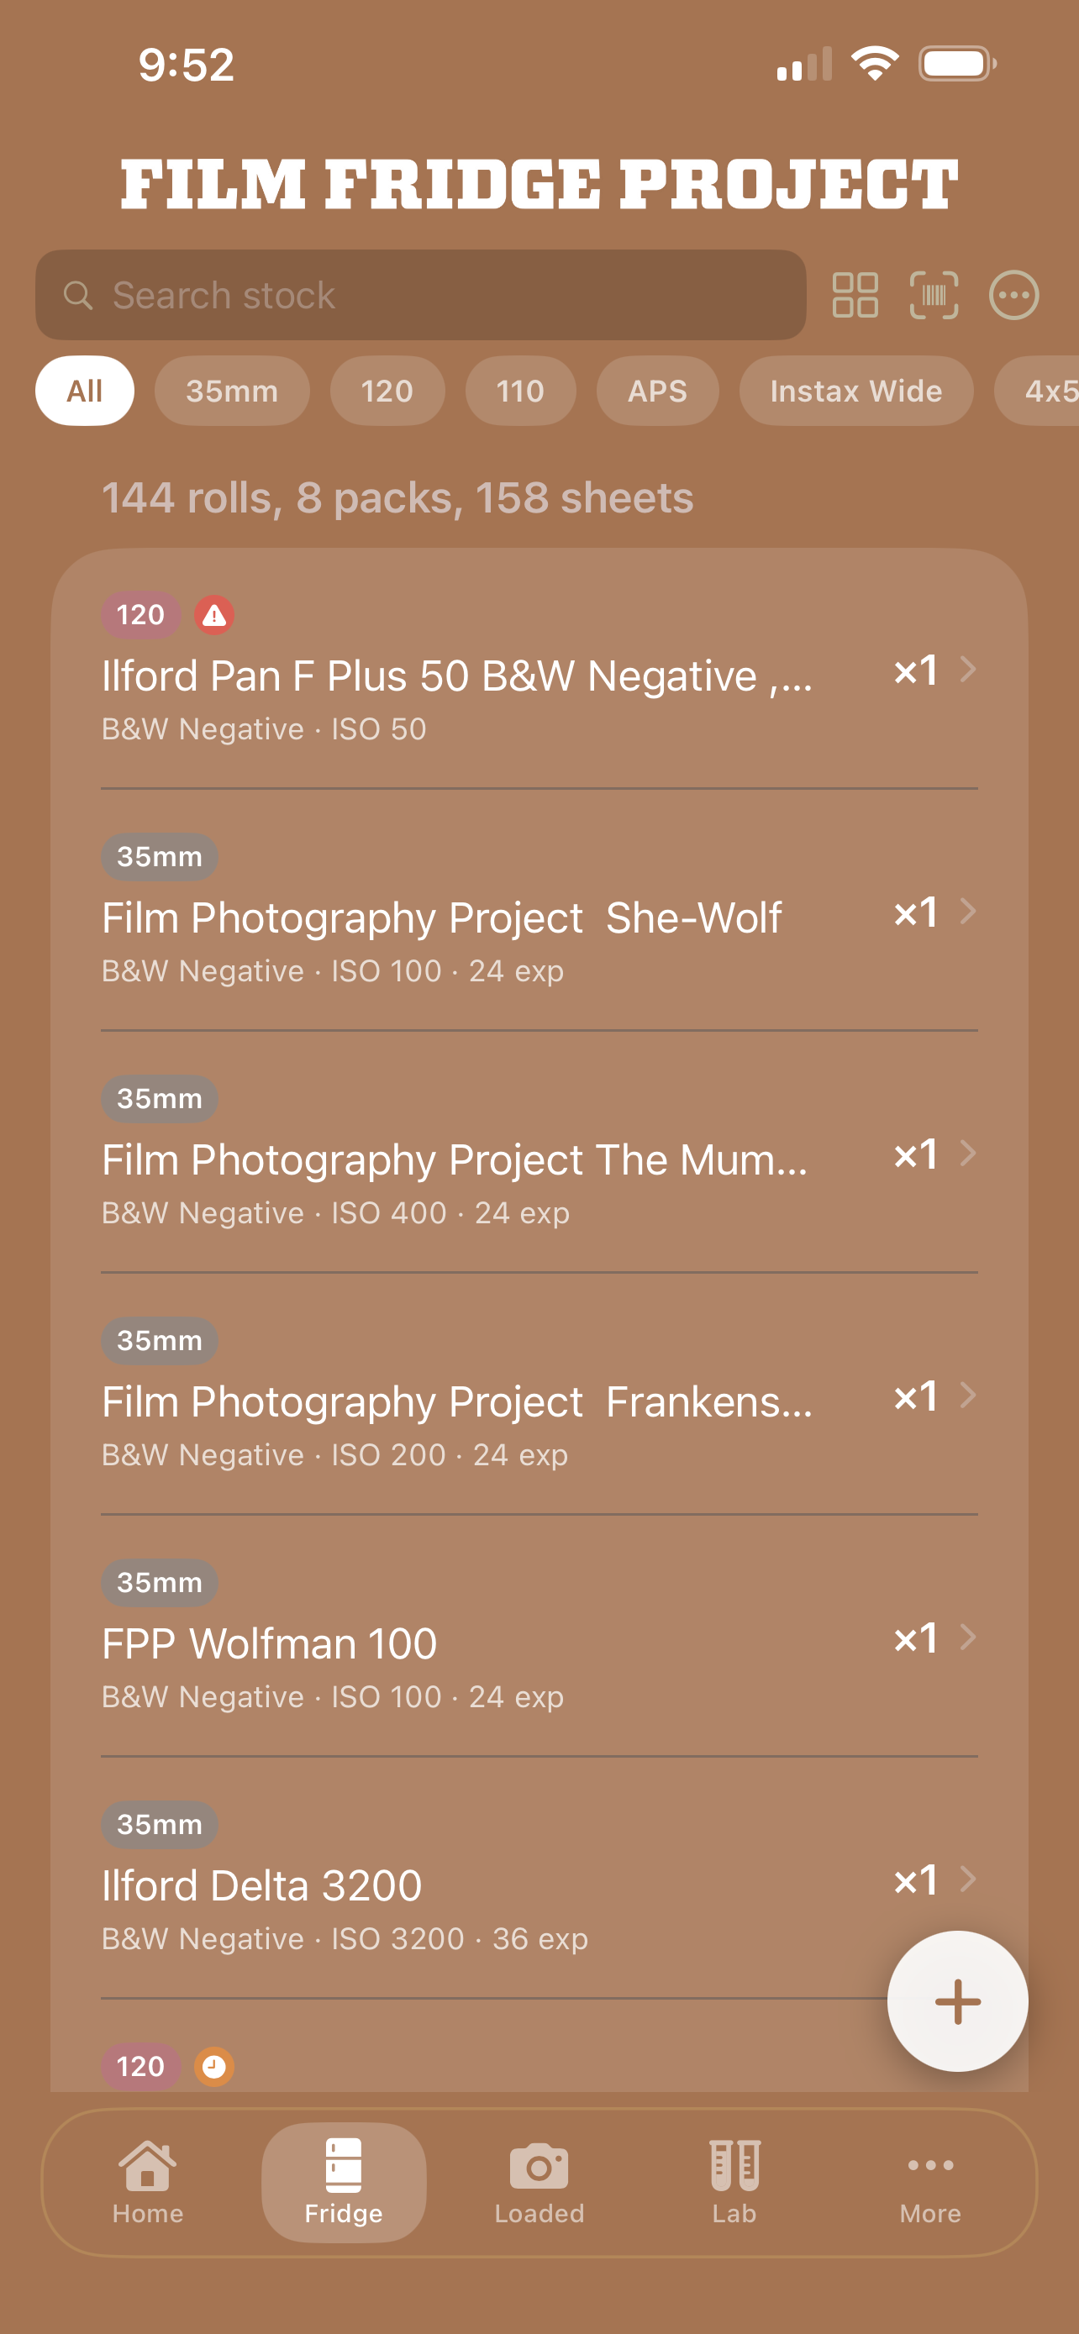Screen dimensions: 1079x2334
Task: Expand the FPP Wolfman 100 chevron
Action: tap(967, 1637)
